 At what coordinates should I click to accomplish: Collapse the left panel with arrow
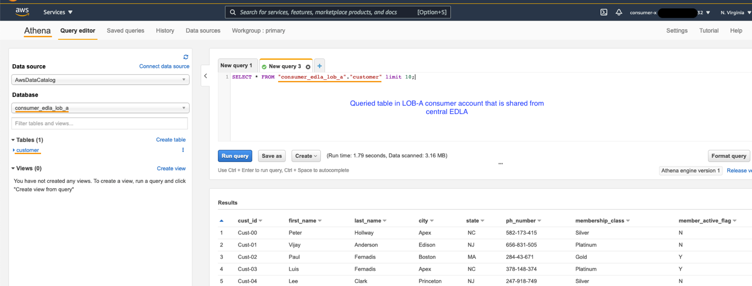point(205,76)
